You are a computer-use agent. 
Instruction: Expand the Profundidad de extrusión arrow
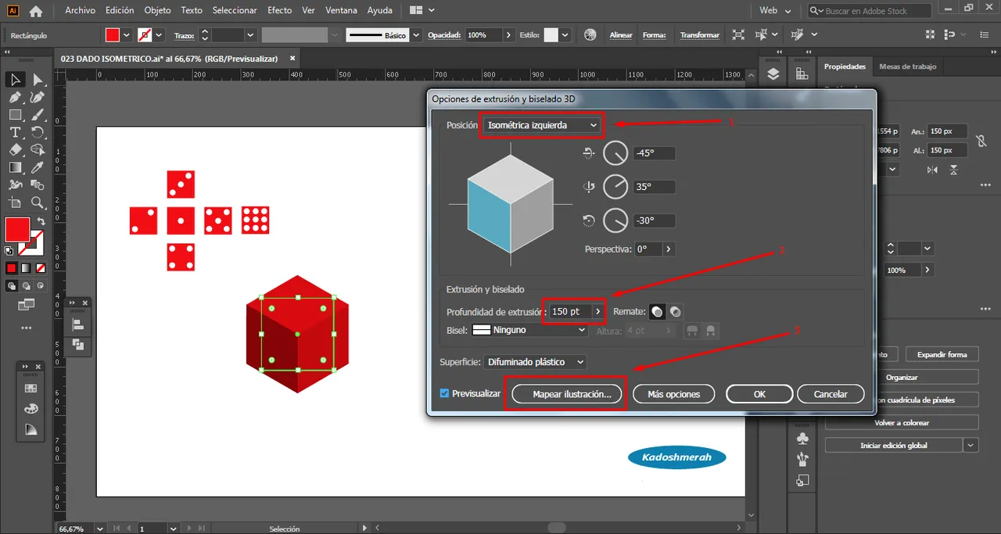pos(598,311)
